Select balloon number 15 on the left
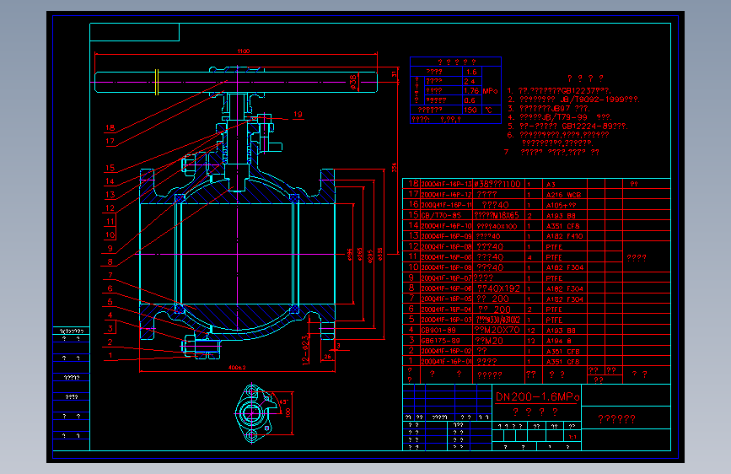This screenshot has height=474, width=731. point(110,168)
